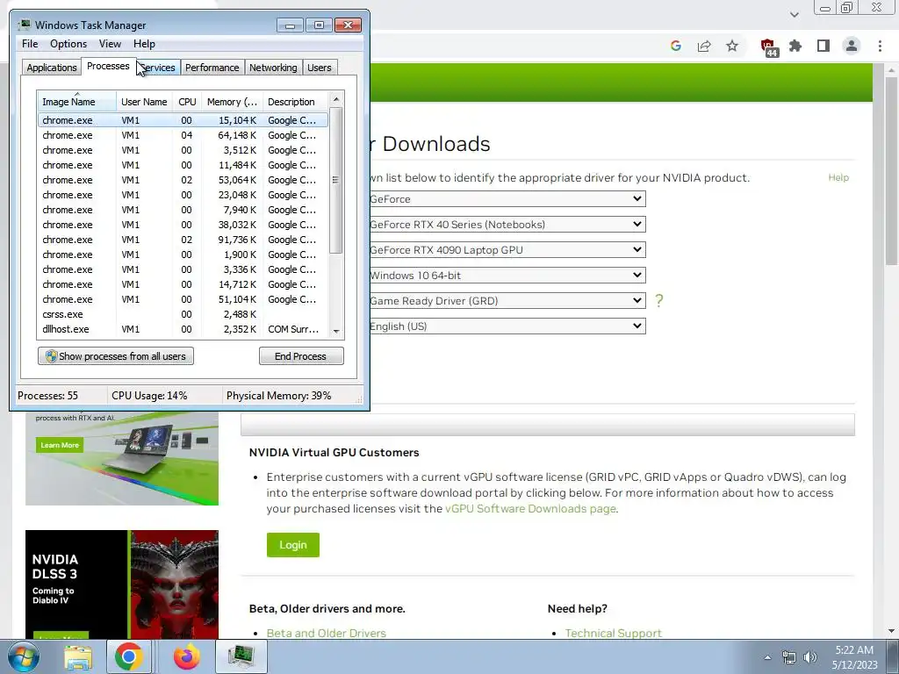Sort processes by Image Name column
The width and height of the screenshot is (899, 674).
tap(77, 102)
